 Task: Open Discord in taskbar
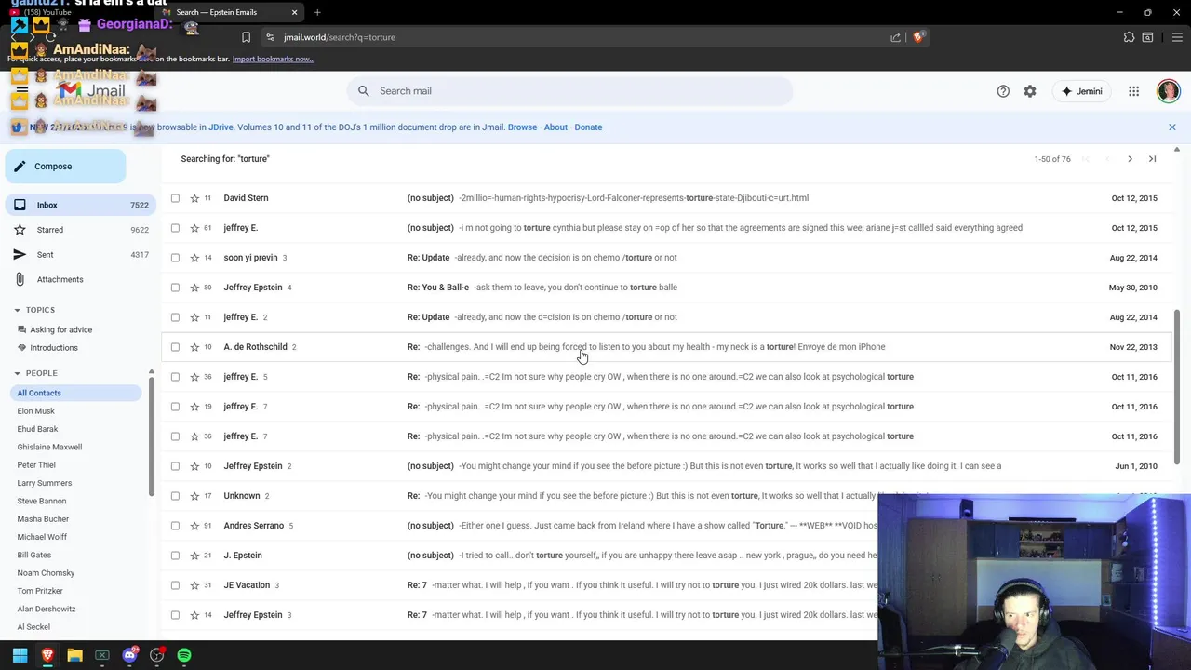click(x=129, y=655)
